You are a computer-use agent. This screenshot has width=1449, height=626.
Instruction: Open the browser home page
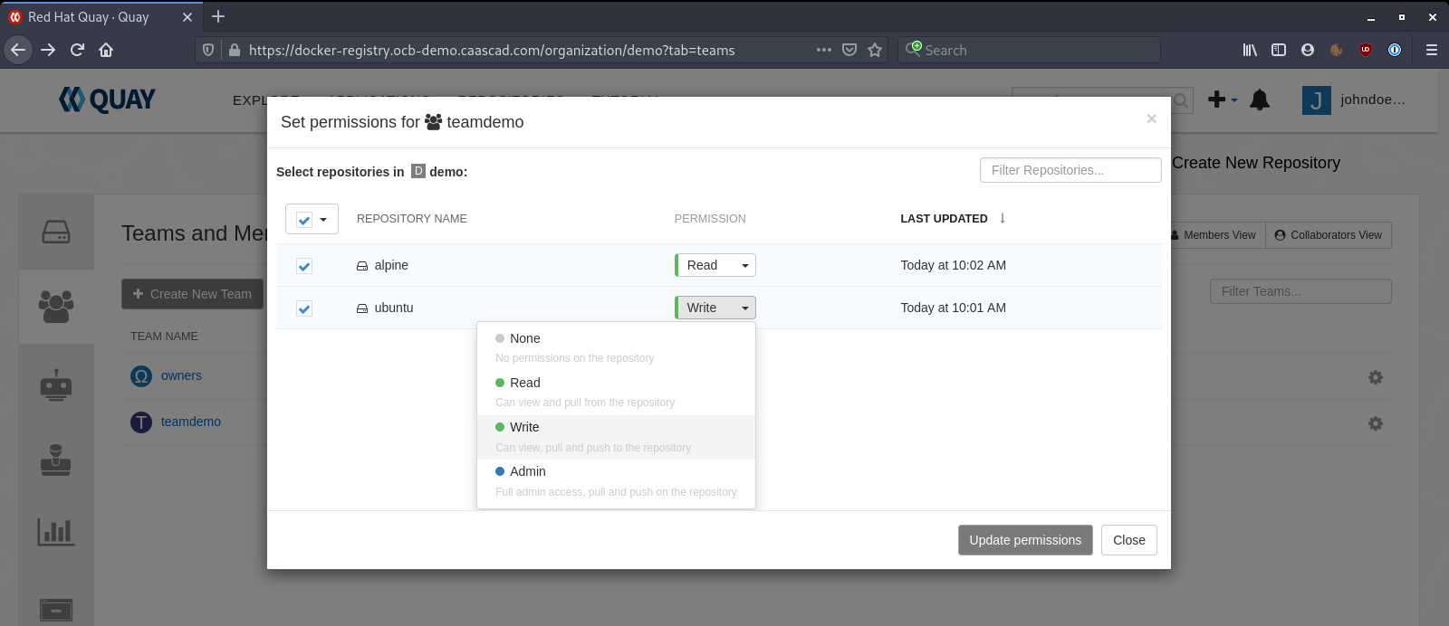pos(106,50)
